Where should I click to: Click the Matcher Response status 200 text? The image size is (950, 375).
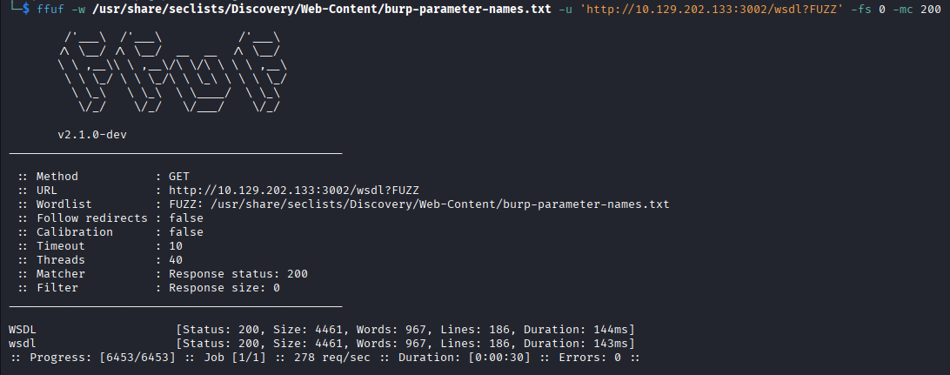pyautogui.click(x=237, y=274)
